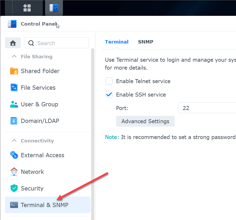
Task: Open File Services page
Action: (x=48, y=88)
